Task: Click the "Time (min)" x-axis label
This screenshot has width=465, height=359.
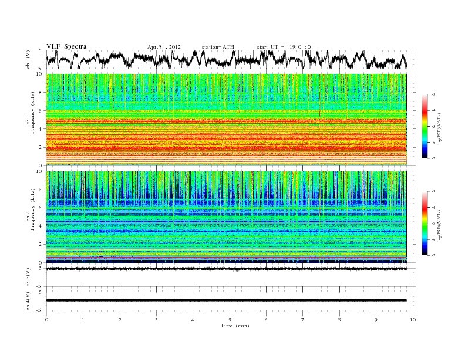Action: 235,326
